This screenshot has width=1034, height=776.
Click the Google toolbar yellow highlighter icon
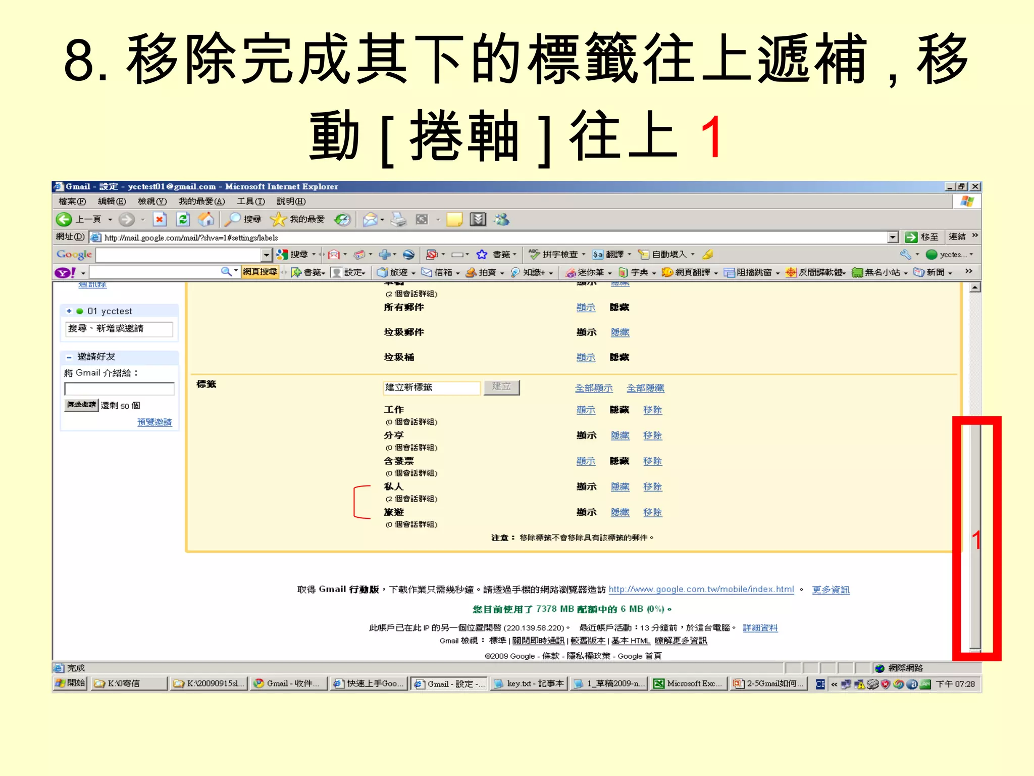pos(708,255)
